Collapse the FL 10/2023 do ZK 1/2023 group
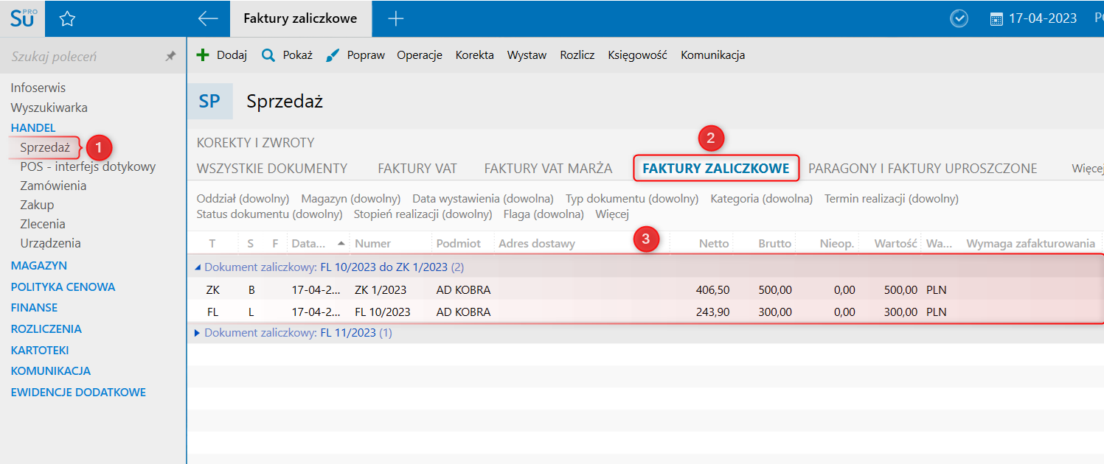This screenshot has width=1104, height=464. coord(197,267)
